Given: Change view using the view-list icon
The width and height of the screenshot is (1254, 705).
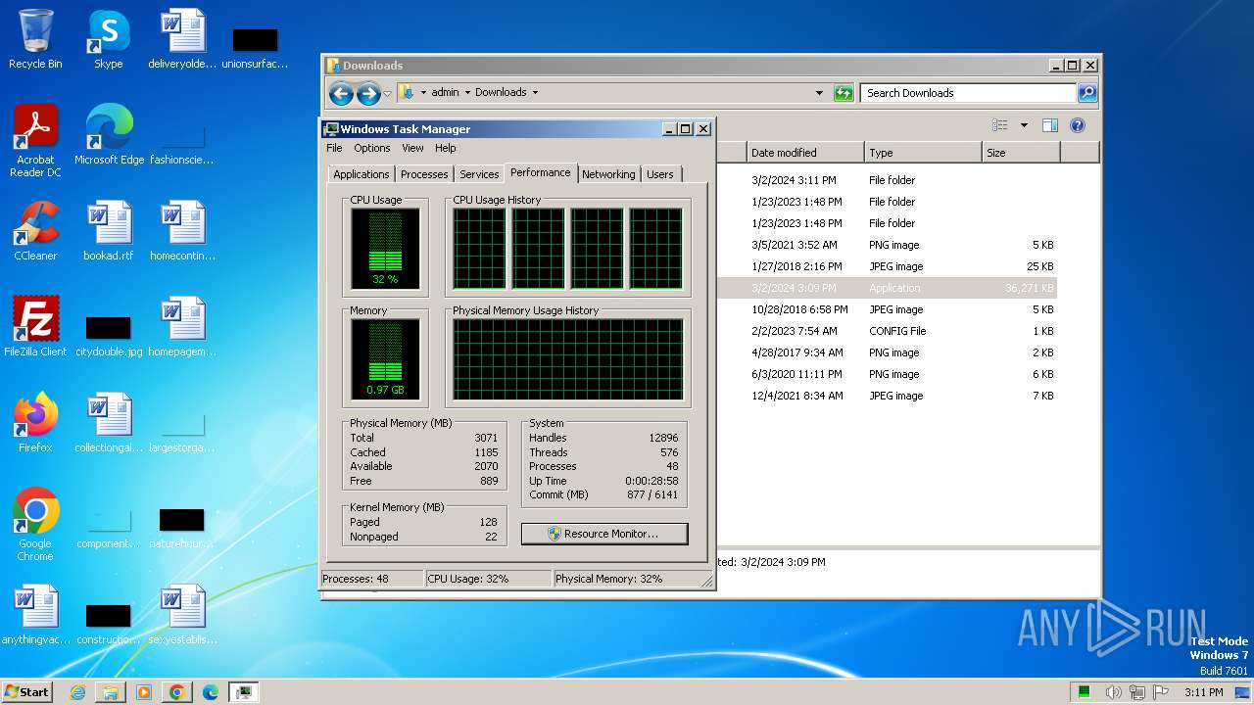Looking at the screenshot, I should 1000,125.
